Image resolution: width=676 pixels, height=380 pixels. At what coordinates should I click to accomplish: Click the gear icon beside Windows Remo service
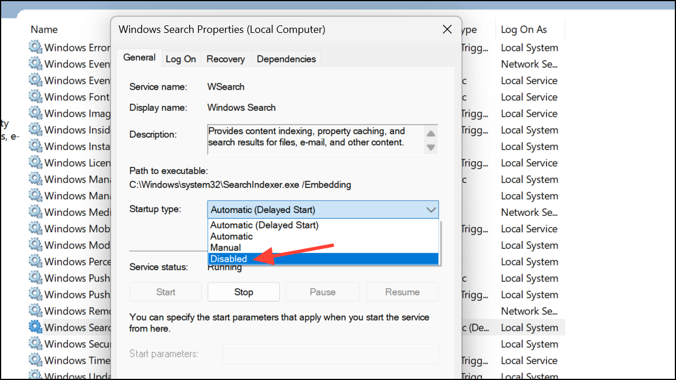click(35, 310)
